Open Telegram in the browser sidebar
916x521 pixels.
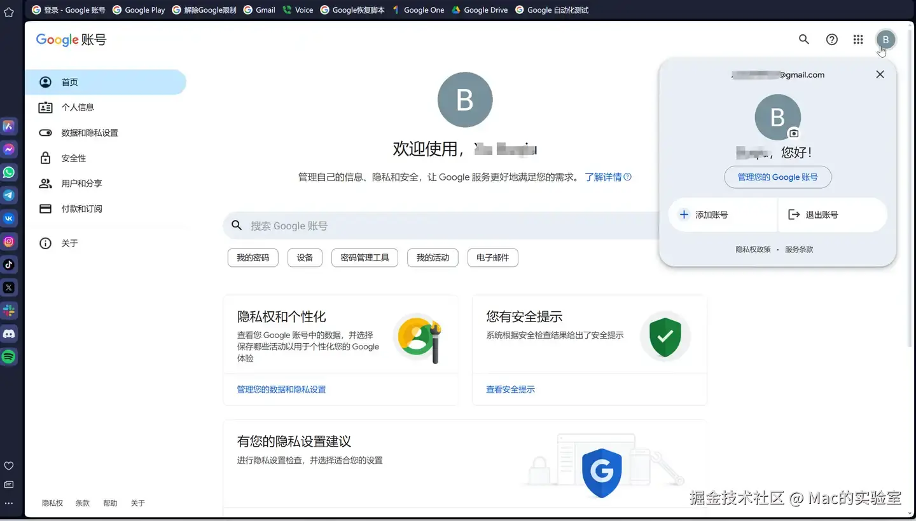(x=9, y=196)
